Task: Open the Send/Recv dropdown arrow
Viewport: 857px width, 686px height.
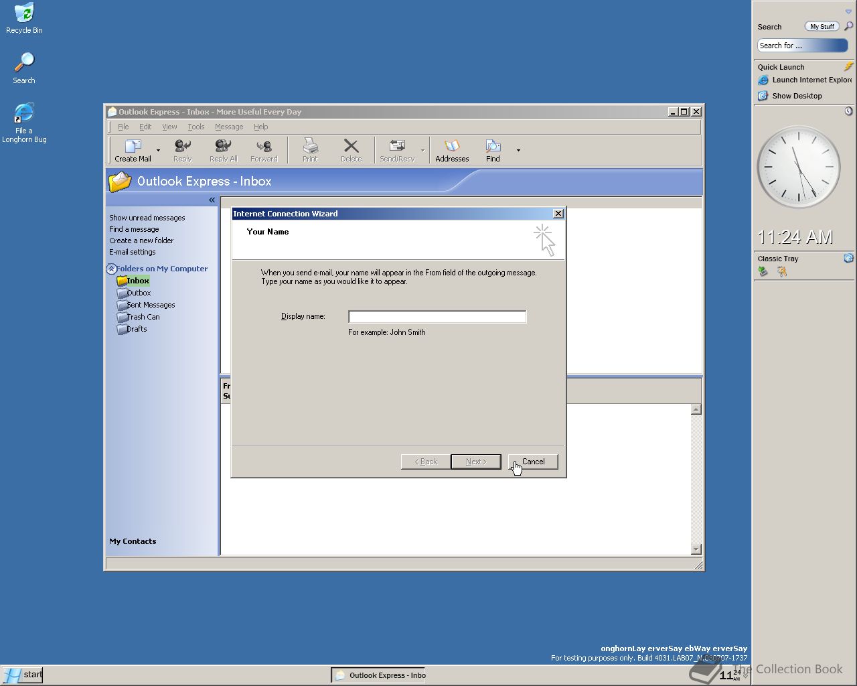Action: coord(422,151)
